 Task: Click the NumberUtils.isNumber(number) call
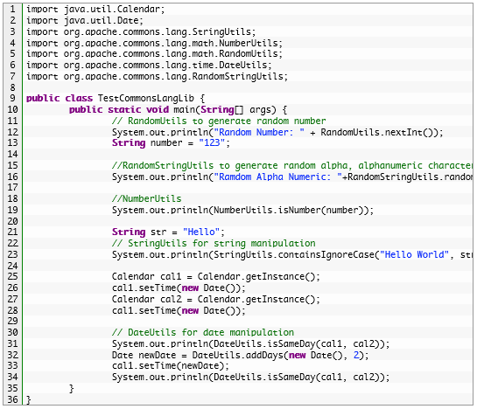pos(291,210)
